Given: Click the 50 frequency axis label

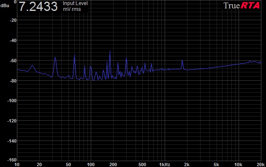Looking at the screenshot, I should pos(68,164).
